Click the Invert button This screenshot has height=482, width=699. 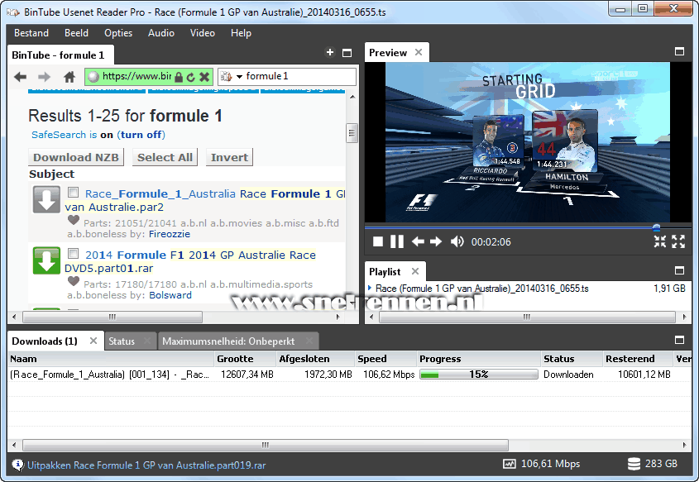coord(229,157)
